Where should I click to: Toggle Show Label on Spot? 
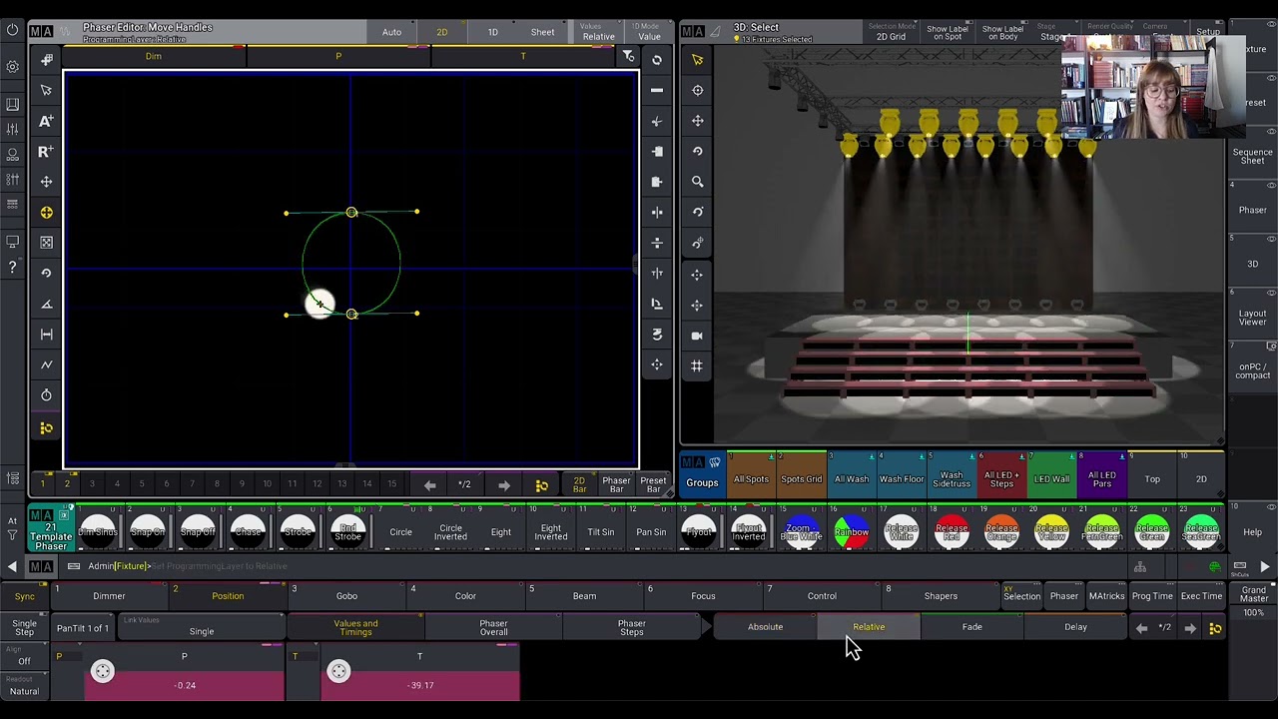click(948, 32)
